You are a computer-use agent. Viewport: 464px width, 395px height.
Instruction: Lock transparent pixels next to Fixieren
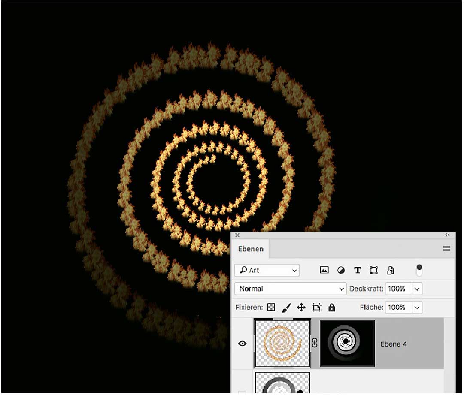[271, 308]
